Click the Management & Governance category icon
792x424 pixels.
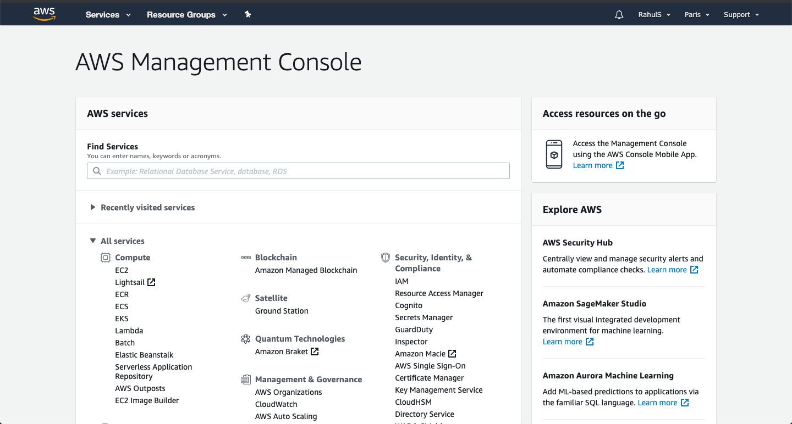coord(245,379)
